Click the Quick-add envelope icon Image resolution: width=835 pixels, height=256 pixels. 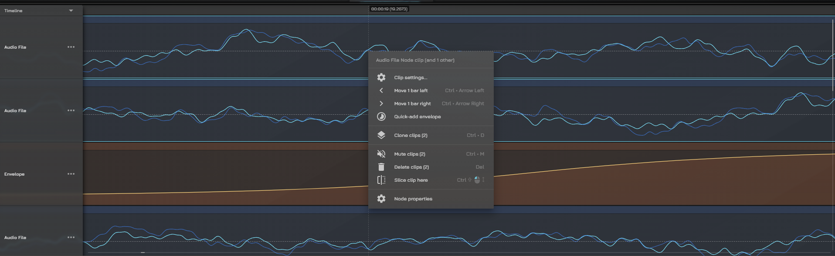tap(381, 116)
